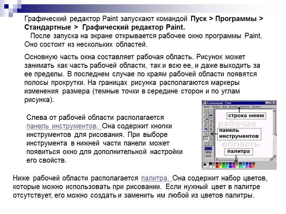Close the Paint window
Screen dimensions: 286x214
pyautogui.click(x=274, y=103)
